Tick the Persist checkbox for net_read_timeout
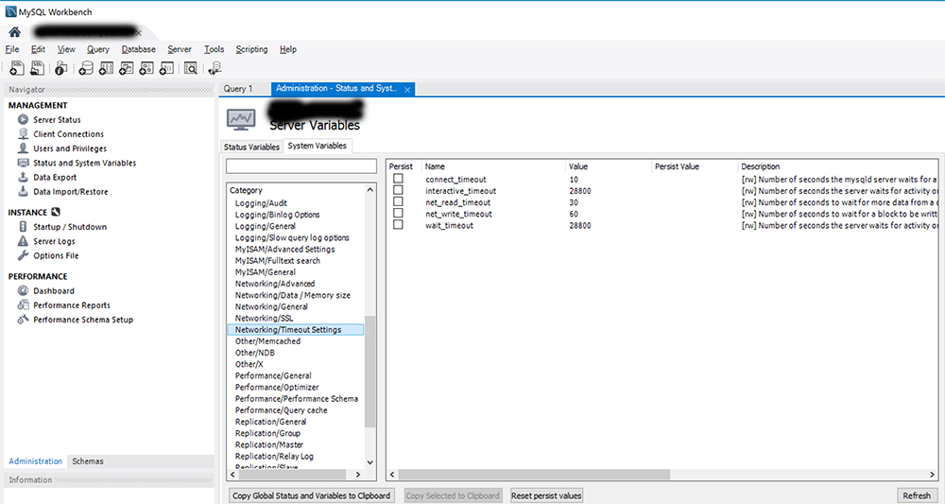 (x=398, y=201)
